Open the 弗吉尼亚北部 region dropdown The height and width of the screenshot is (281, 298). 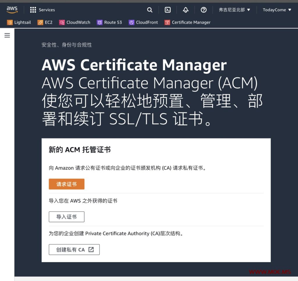click(x=235, y=10)
